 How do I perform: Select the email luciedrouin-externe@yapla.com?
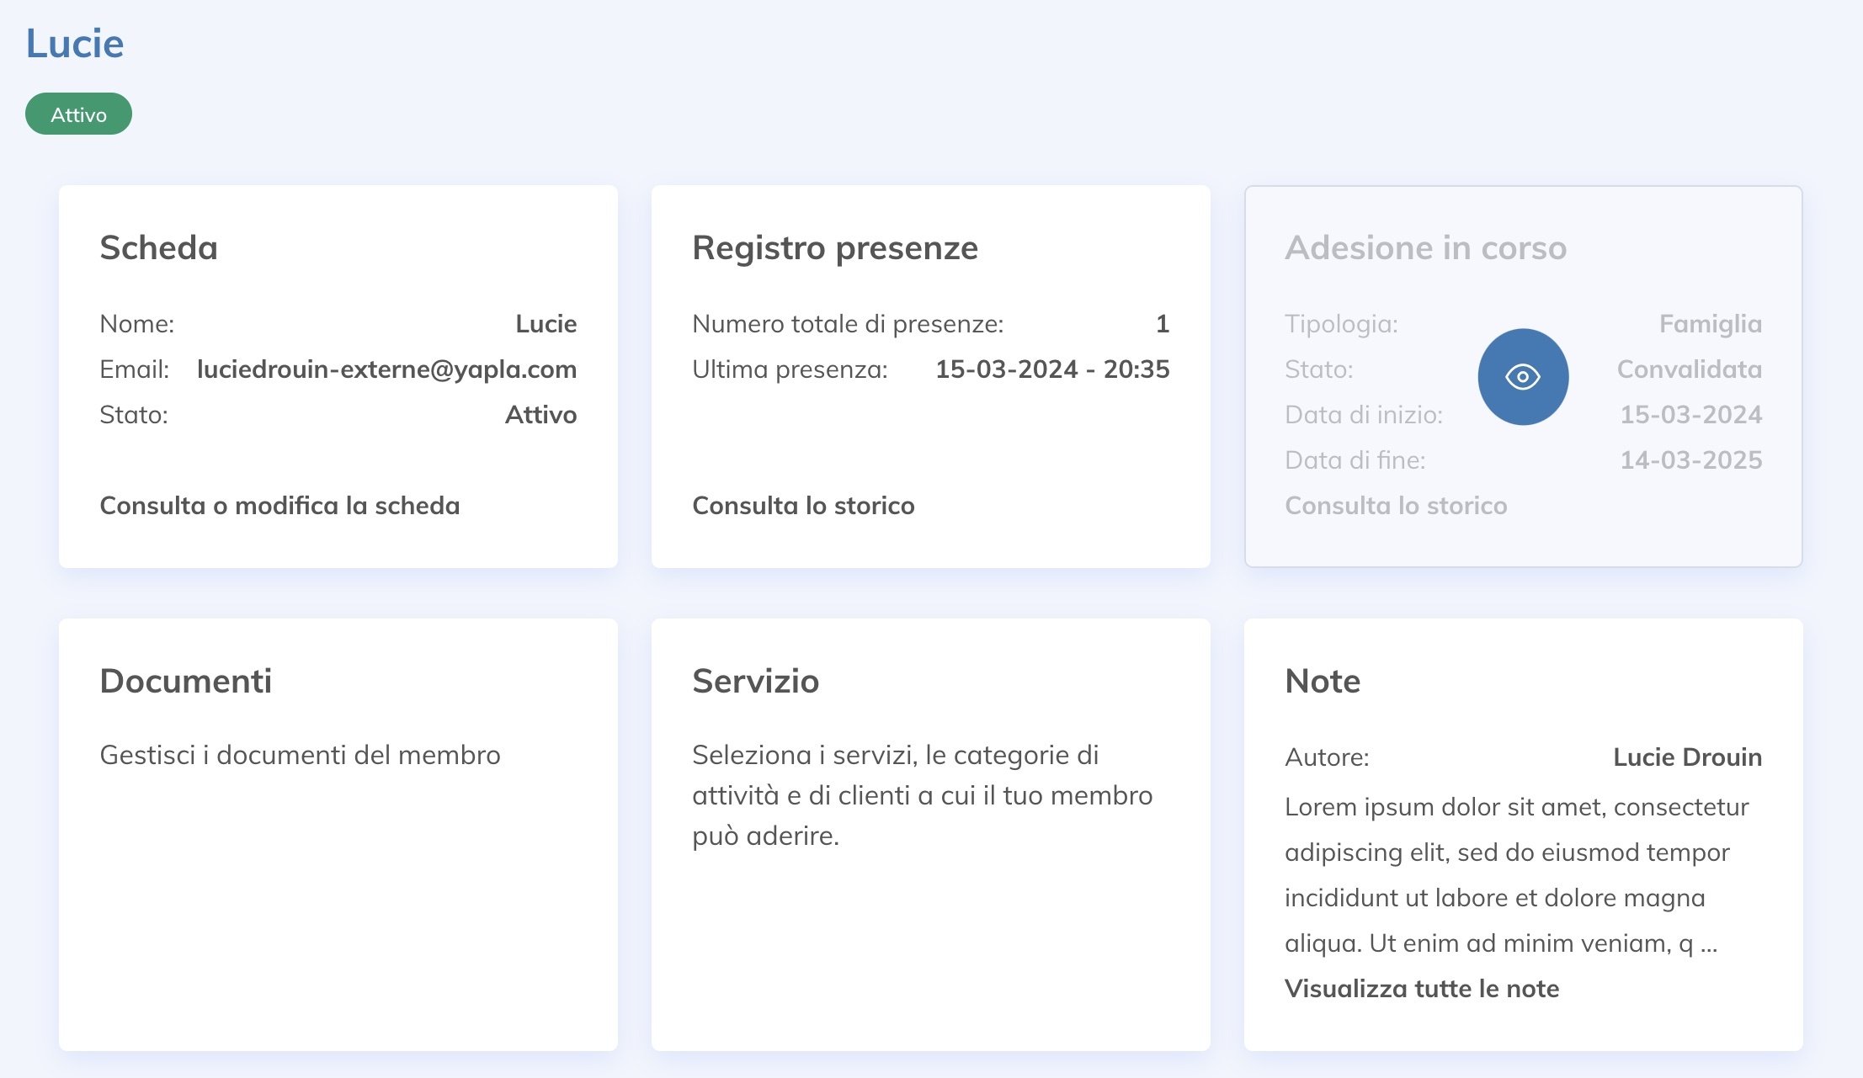coord(387,369)
